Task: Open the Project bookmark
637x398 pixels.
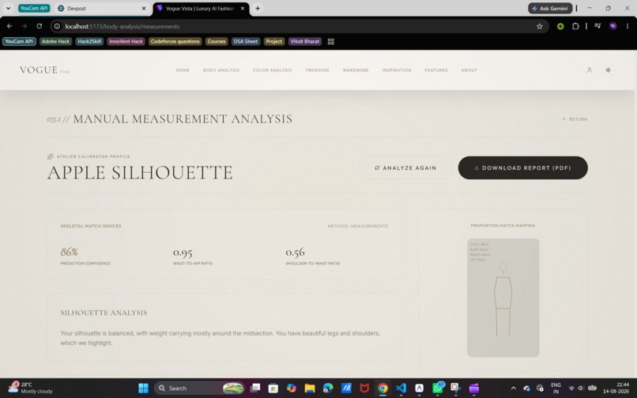Action: tap(273, 41)
